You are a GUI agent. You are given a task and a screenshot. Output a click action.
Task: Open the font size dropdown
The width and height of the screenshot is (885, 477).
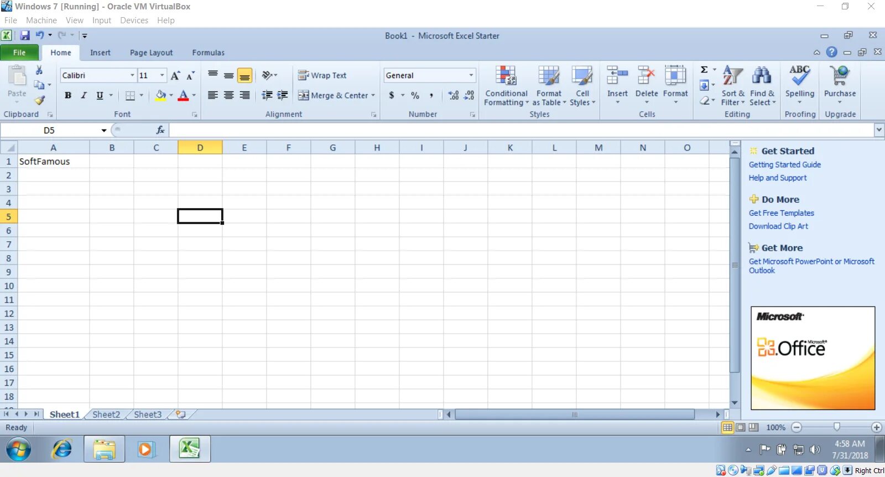pyautogui.click(x=162, y=75)
